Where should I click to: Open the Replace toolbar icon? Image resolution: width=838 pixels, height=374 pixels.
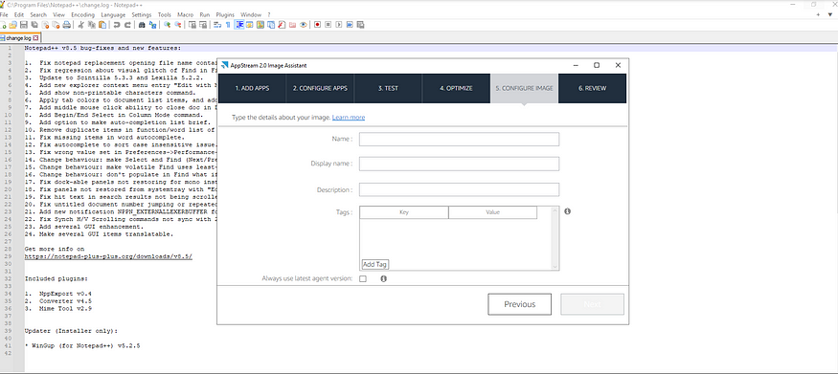point(153,25)
